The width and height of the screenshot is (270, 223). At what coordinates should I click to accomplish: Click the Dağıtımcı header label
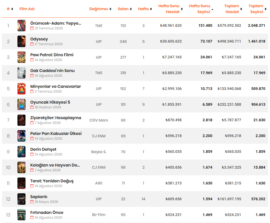point(99,9)
